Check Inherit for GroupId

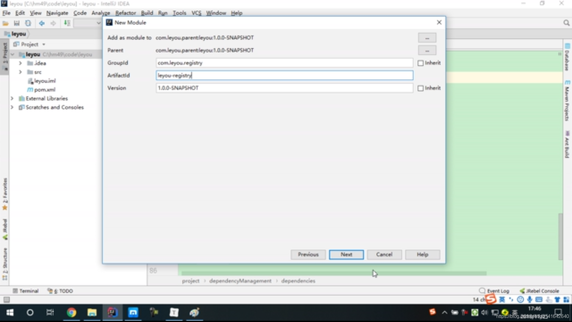click(420, 63)
